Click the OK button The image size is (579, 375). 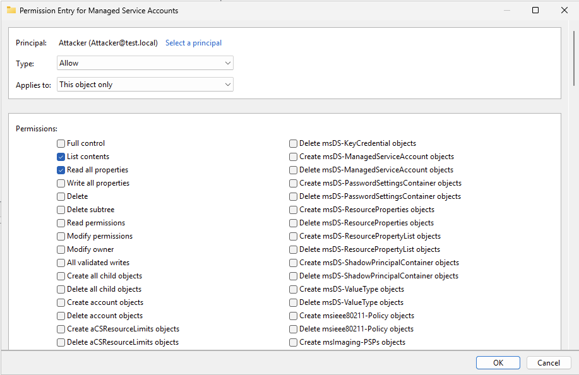(498, 362)
